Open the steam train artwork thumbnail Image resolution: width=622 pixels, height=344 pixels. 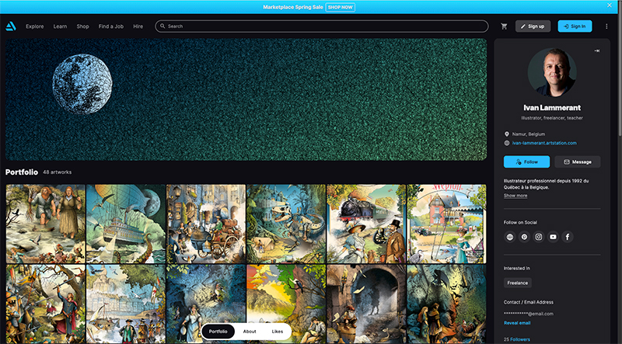(x=365, y=223)
